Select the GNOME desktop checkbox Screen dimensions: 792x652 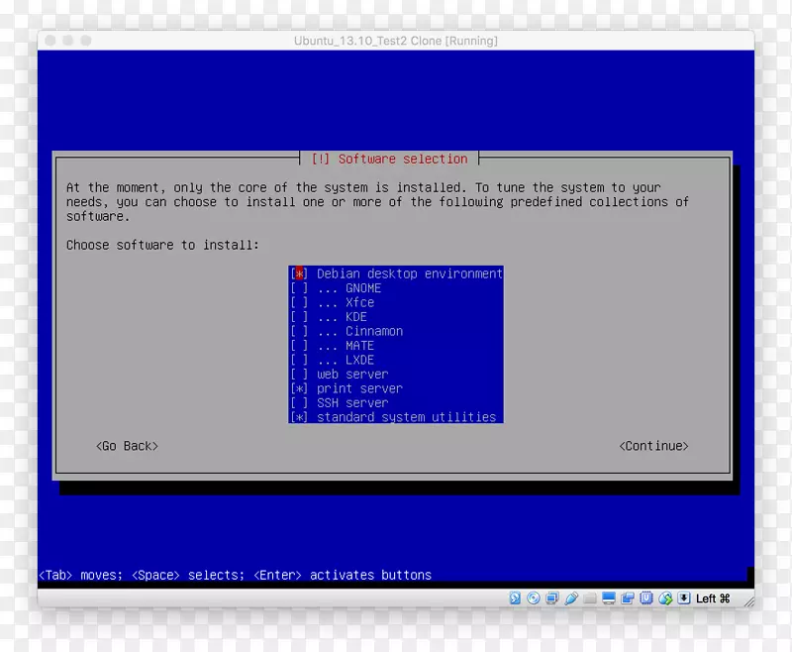pos(299,287)
